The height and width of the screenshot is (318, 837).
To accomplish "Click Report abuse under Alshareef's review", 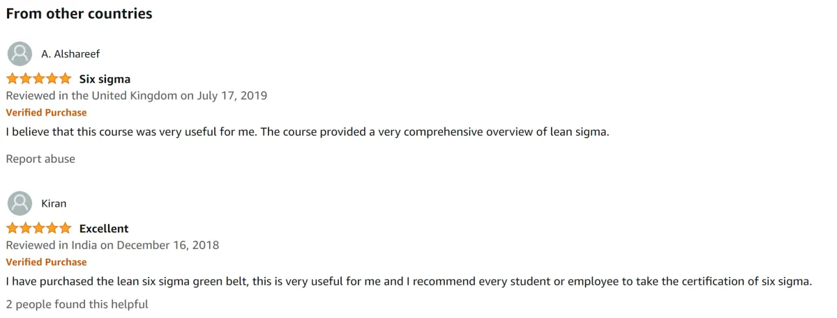I will click(40, 159).
